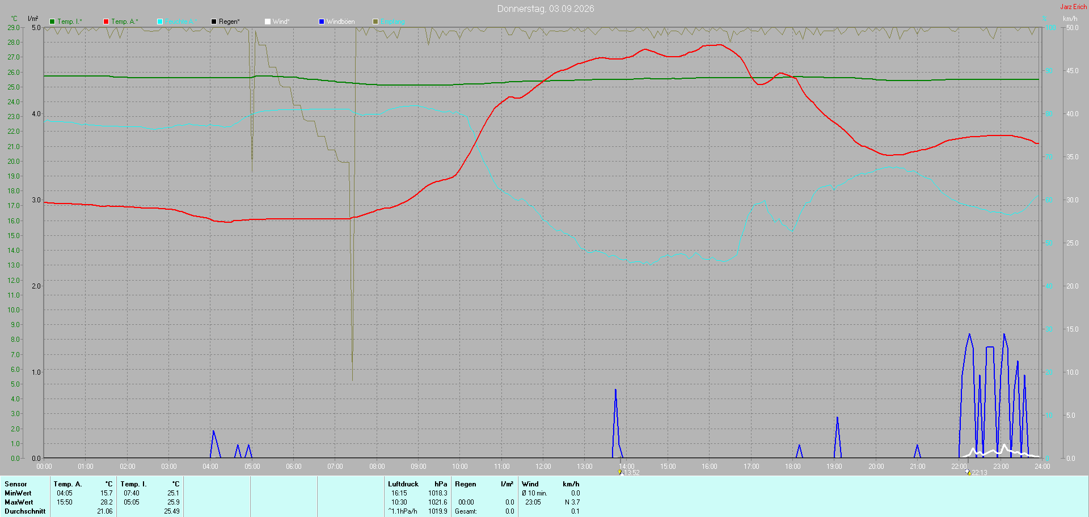
Task: Open the Jarz Erich link
Action: click(x=1074, y=7)
